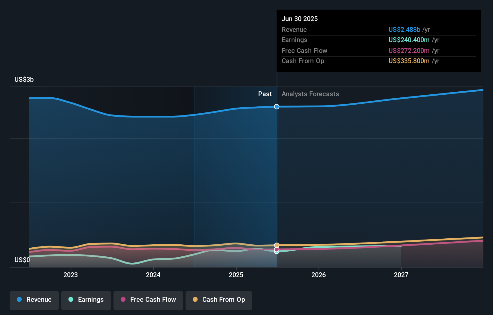Click the 'Earnings' row label in tooltip
Screen dimensions: 493x315
pos(294,40)
